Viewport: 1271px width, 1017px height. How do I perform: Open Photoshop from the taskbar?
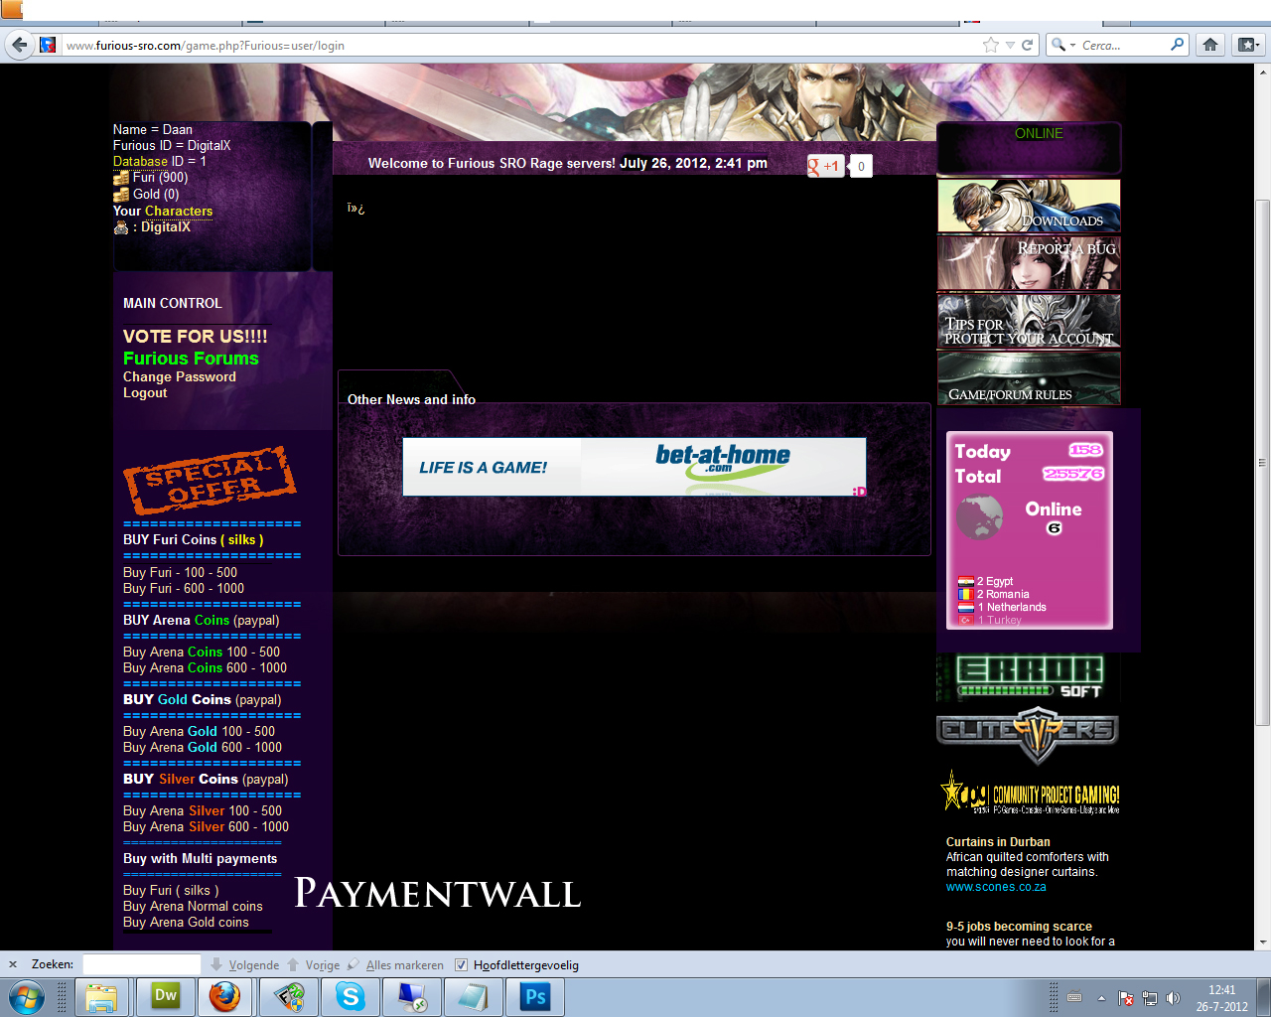535,997
